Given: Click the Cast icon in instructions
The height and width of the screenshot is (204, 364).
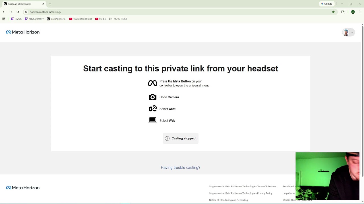Looking at the screenshot, I should (153, 109).
